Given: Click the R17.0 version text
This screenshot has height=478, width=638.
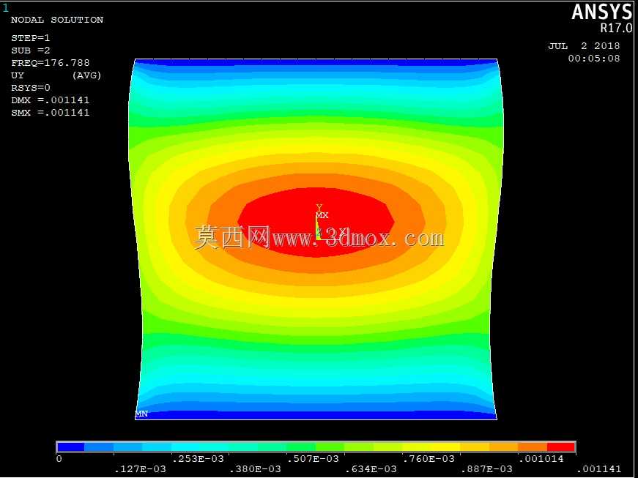Looking at the screenshot, I should pyautogui.click(x=617, y=28).
